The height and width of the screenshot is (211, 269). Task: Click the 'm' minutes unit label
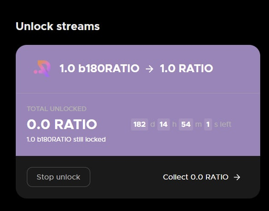(x=199, y=124)
